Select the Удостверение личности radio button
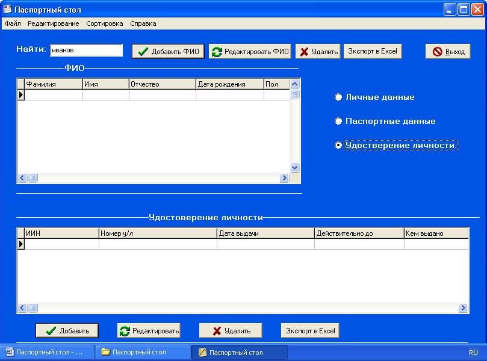 (338, 145)
